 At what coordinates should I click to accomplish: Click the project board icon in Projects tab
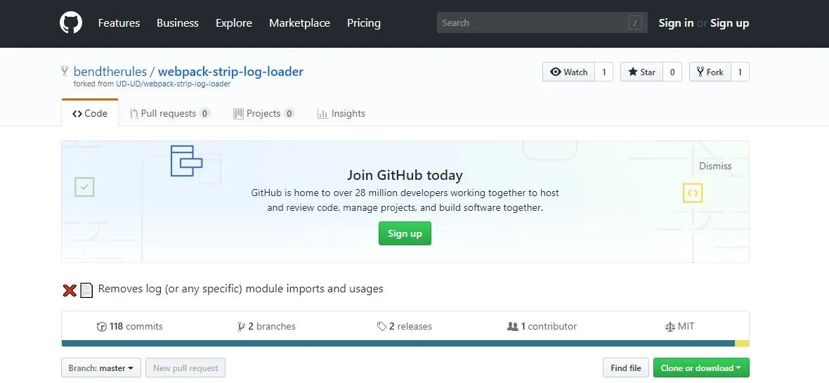click(238, 113)
